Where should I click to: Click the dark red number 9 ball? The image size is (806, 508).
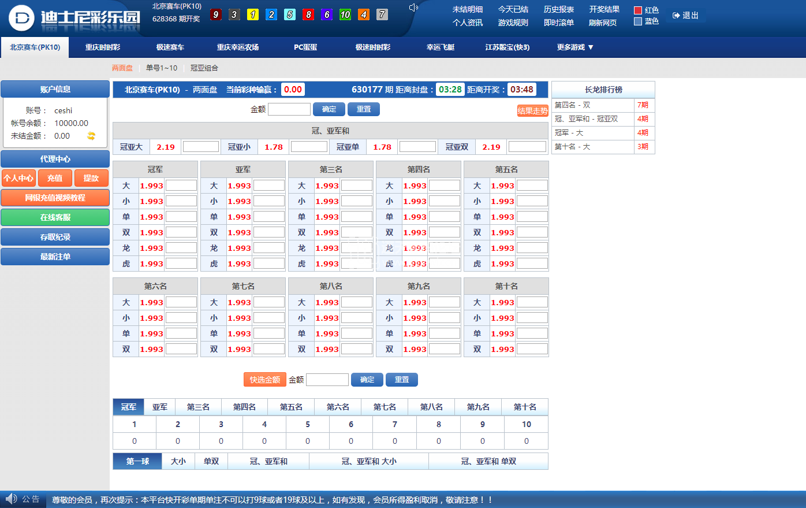point(215,14)
